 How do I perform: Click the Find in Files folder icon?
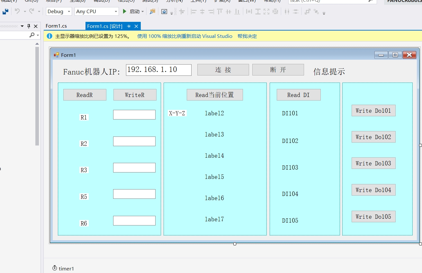(153, 12)
